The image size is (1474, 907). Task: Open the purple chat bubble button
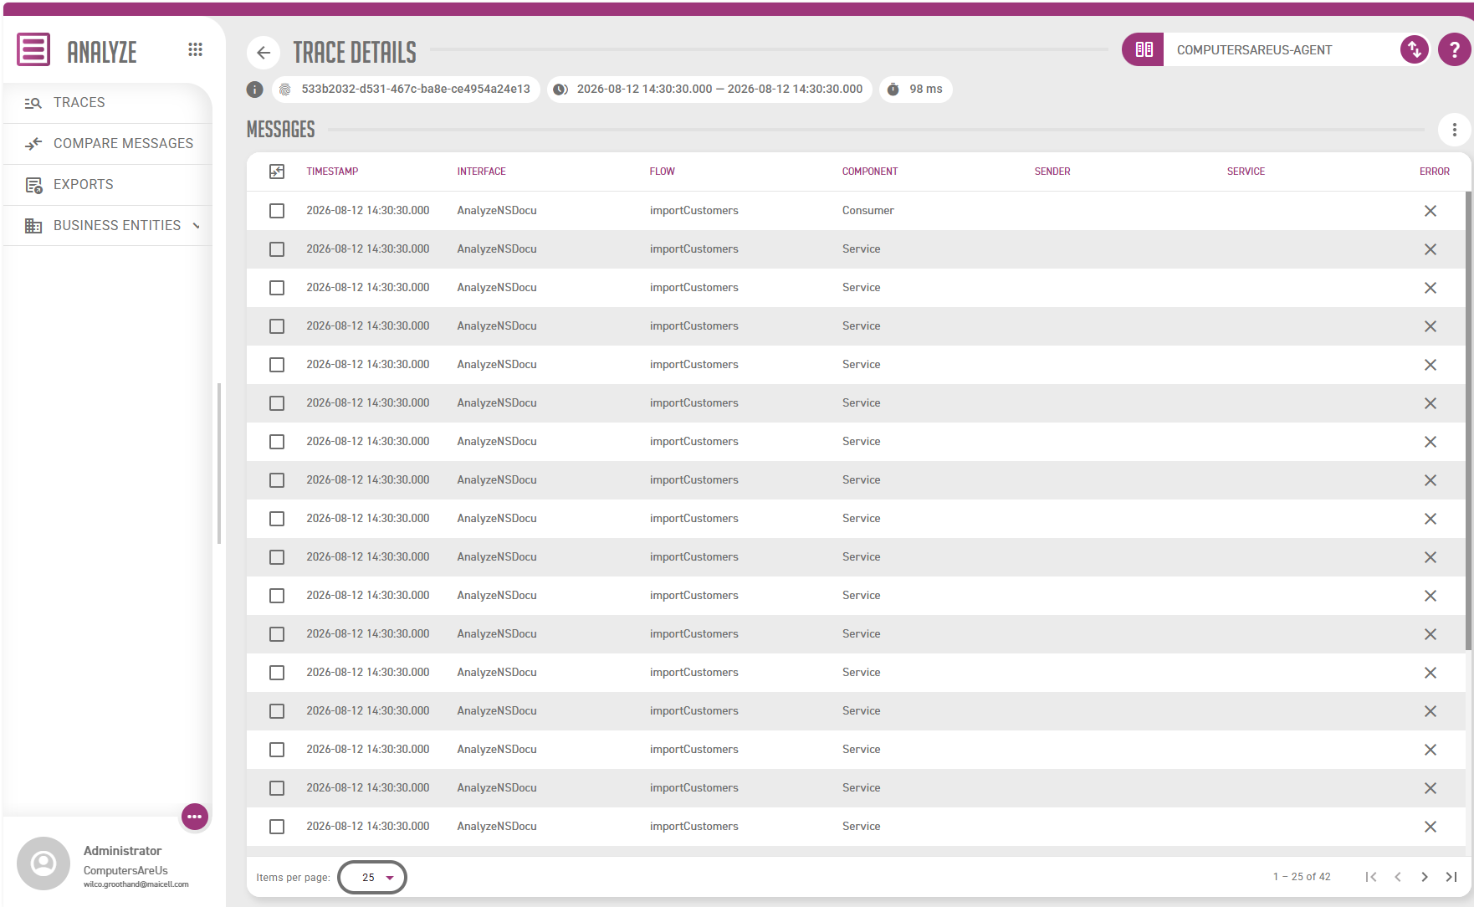click(x=195, y=817)
